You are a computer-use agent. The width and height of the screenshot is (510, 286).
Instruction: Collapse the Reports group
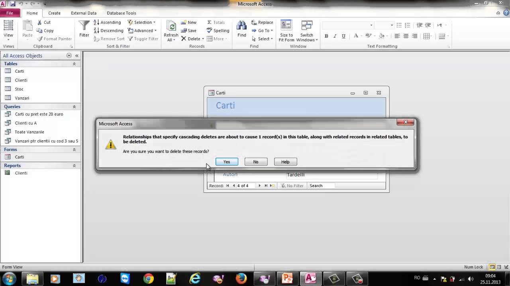[74, 165]
